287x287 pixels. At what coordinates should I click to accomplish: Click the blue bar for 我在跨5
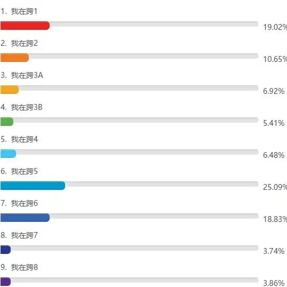tap(33, 186)
